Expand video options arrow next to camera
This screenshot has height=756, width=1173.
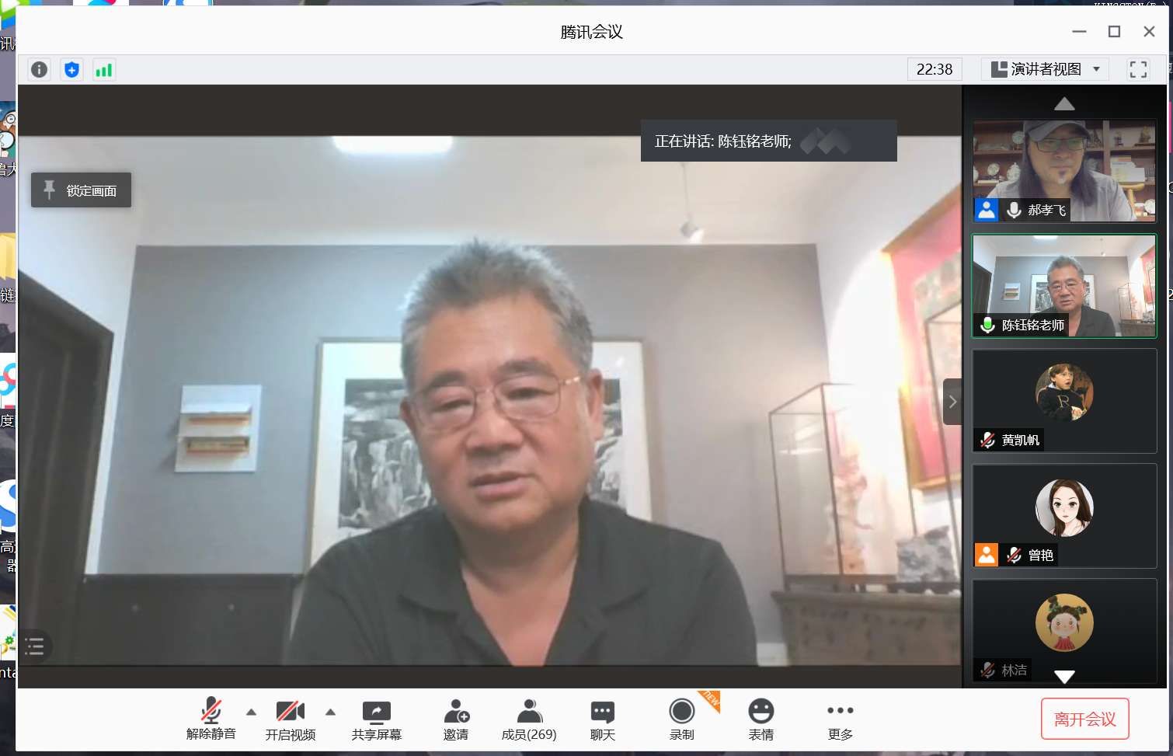(x=330, y=712)
